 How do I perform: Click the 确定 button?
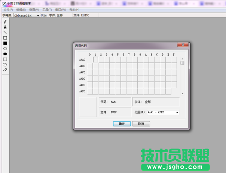point(122,124)
